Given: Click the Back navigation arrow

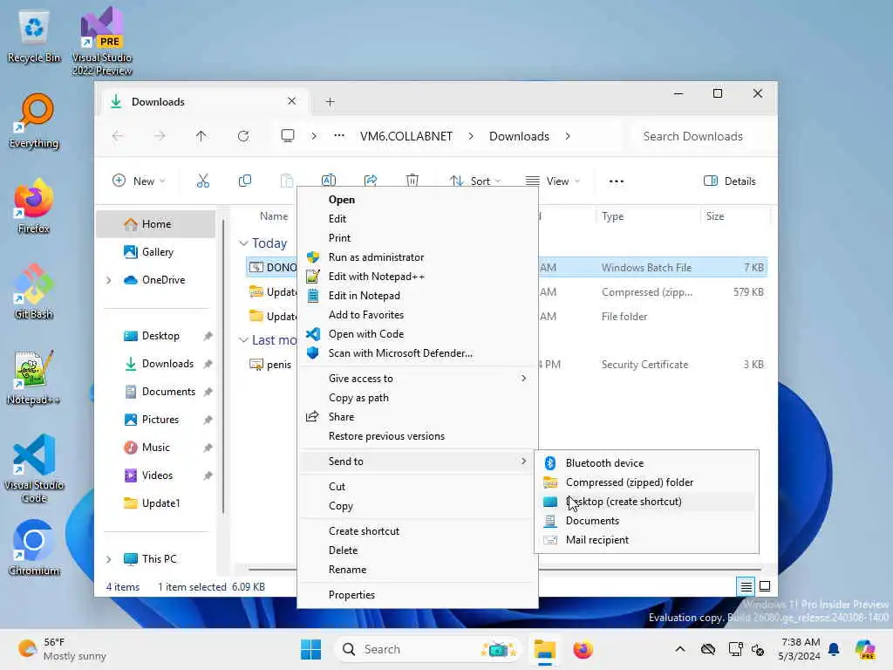Looking at the screenshot, I should 118,136.
